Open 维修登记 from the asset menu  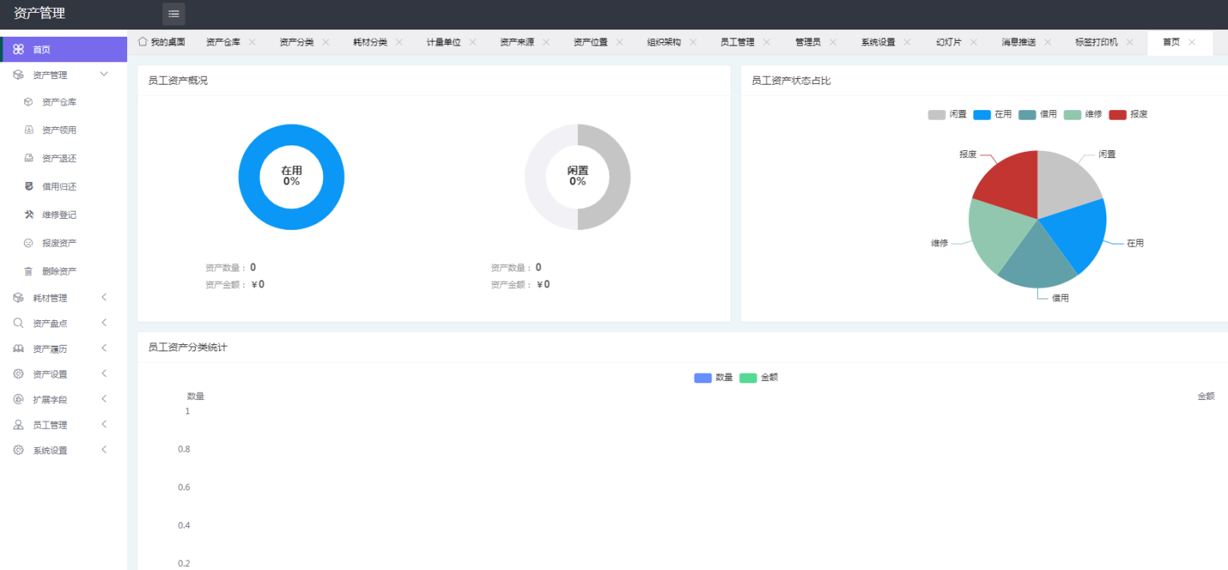pyautogui.click(x=58, y=214)
